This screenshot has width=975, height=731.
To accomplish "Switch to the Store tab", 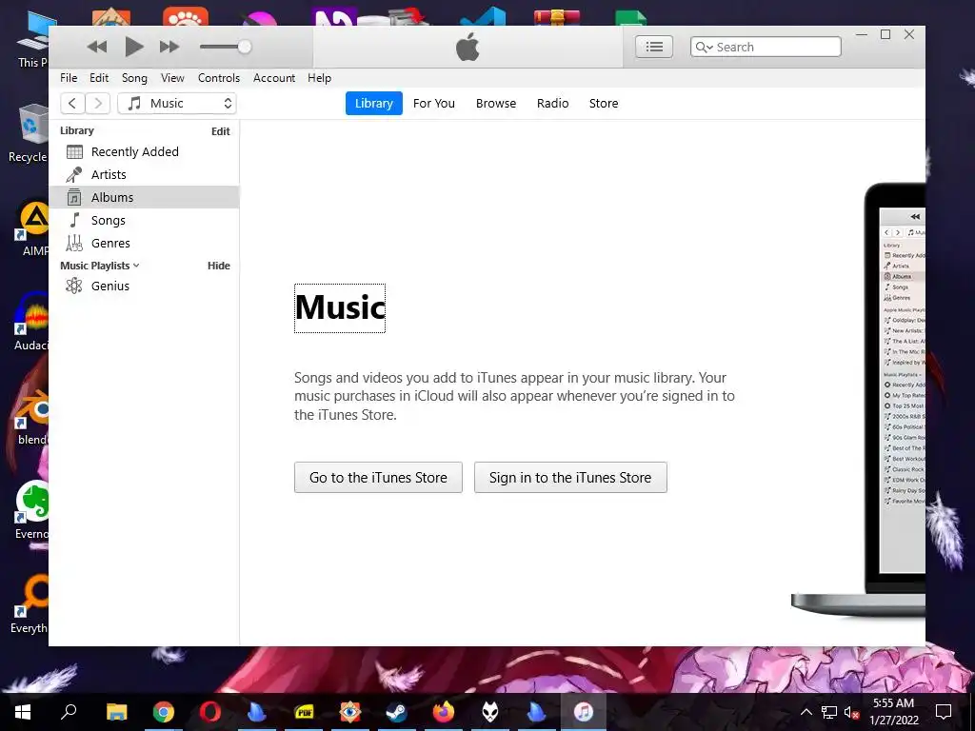I will (x=604, y=103).
